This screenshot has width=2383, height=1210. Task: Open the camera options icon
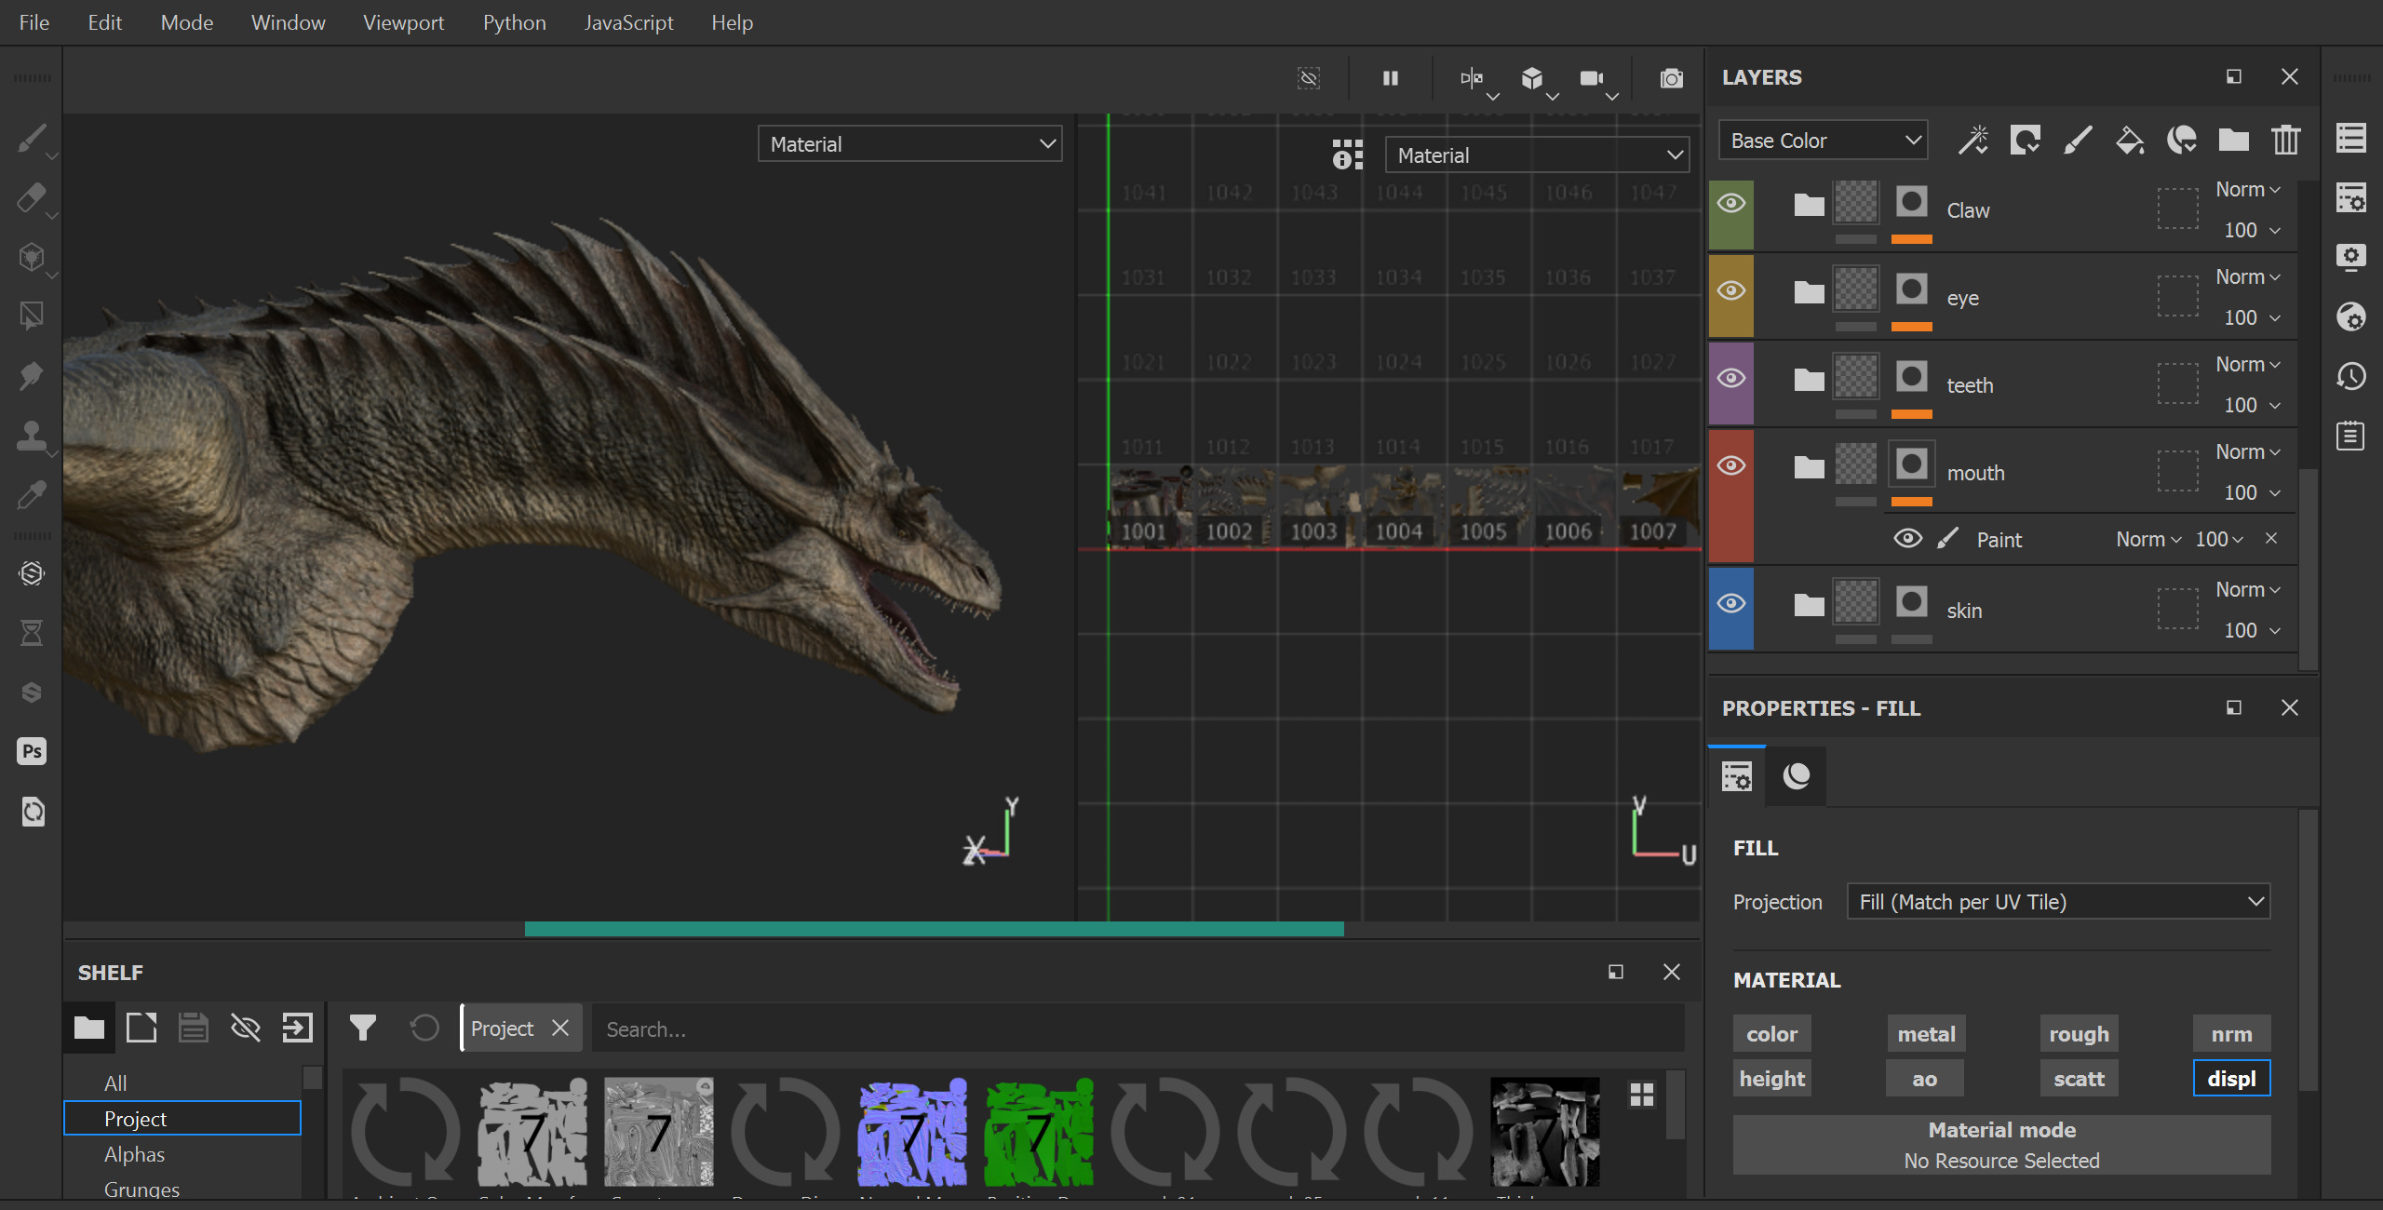point(1592,78)
